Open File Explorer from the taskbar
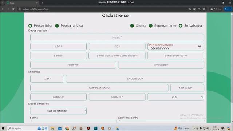The width and height of the screenshot is (233, 131). pyautogui.click(x=52, y=128)
